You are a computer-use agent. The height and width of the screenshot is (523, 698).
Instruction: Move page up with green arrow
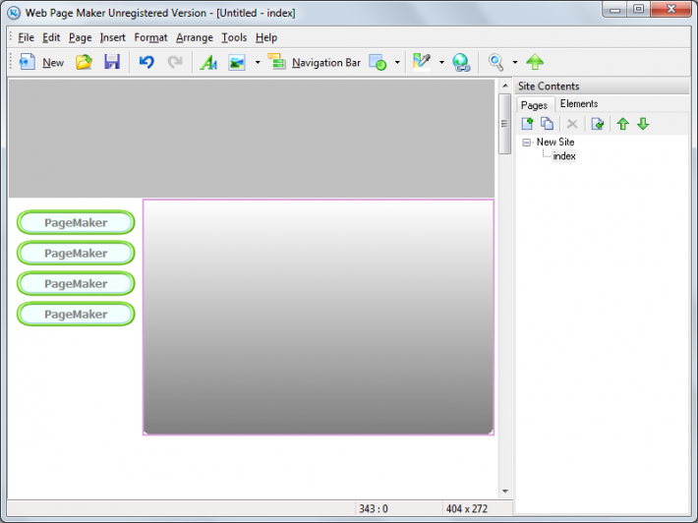[622, 123]
